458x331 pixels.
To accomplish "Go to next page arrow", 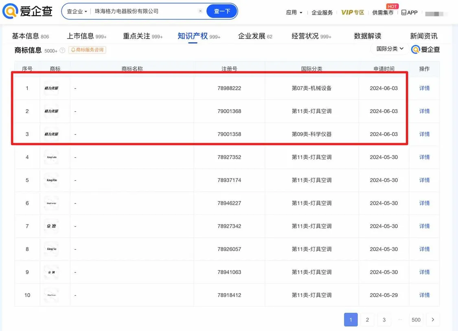I will click(433, 320).
